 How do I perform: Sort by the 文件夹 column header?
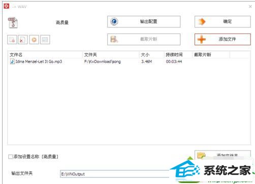pyautogui.click(x=111, y=55)
